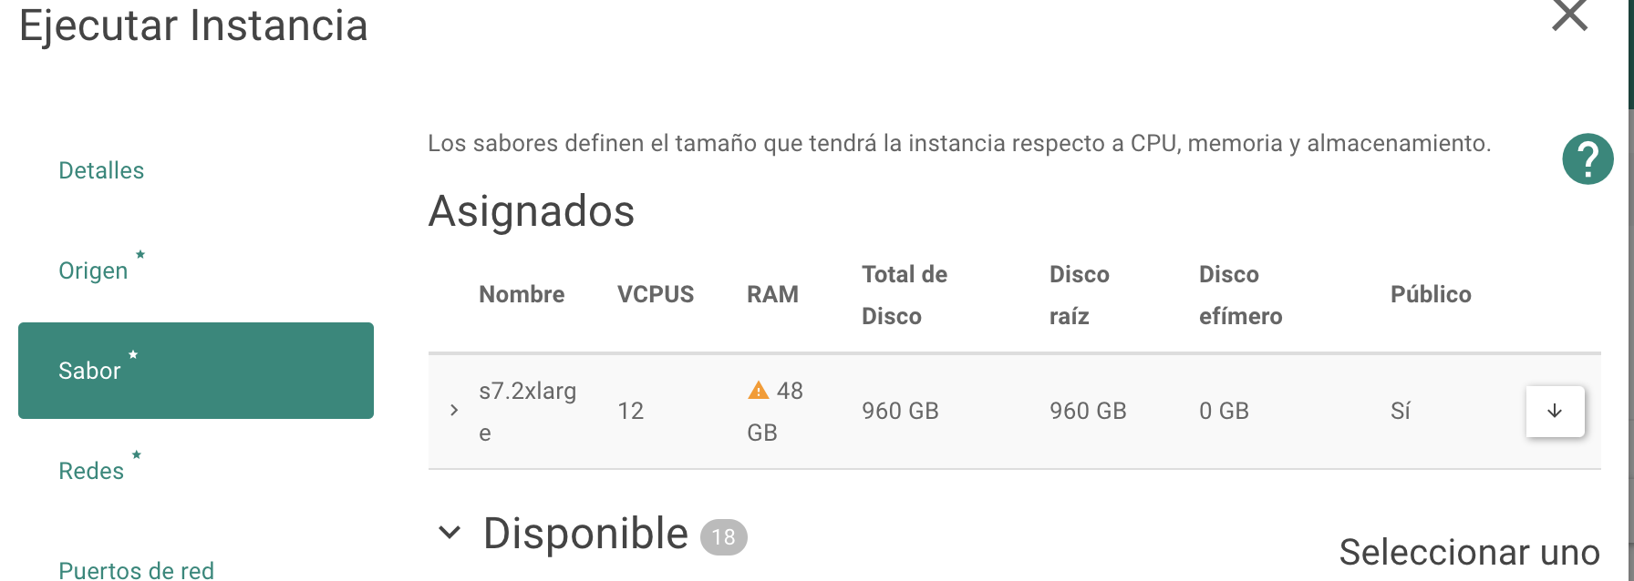
Task: Select the highlighted Sabor step
Action: (x=90, y=370)
